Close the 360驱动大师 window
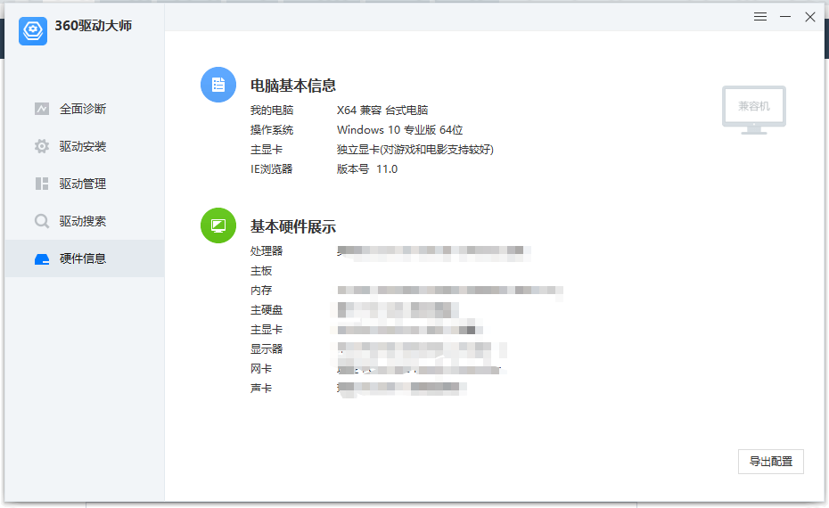Screen dimensions: 829x508 coord(810,17)
